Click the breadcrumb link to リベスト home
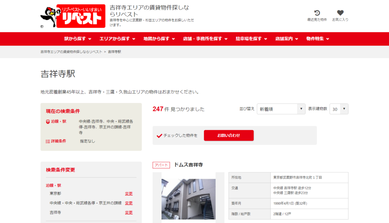 pyautogui.click(x=71, y=52)
